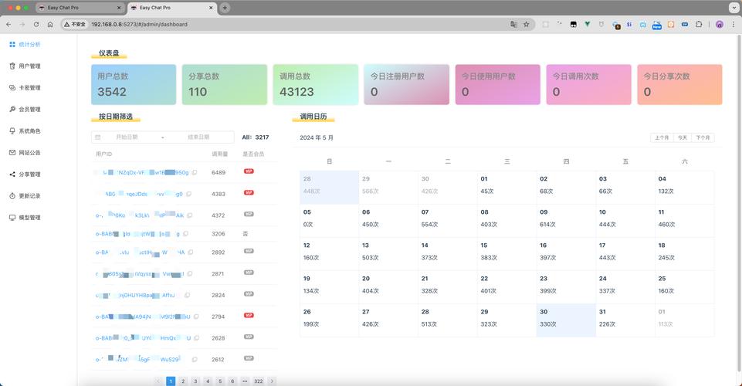The image size is (742, 386).
Task: Click the 调用量 column header
Action: click(x=219, y=154)
